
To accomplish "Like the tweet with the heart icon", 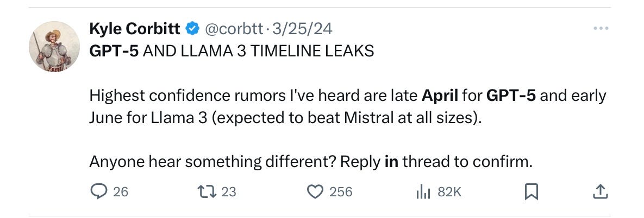I will coord(315,191).
